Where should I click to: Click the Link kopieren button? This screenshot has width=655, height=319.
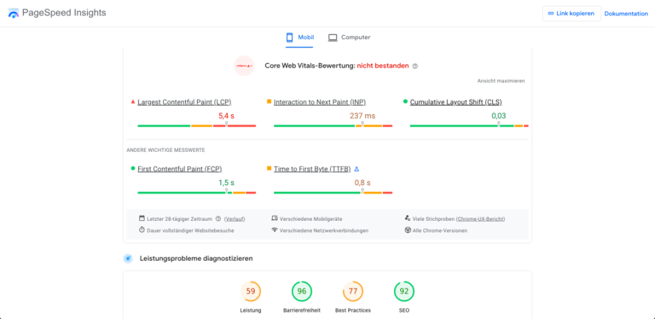tap(571, 13)
